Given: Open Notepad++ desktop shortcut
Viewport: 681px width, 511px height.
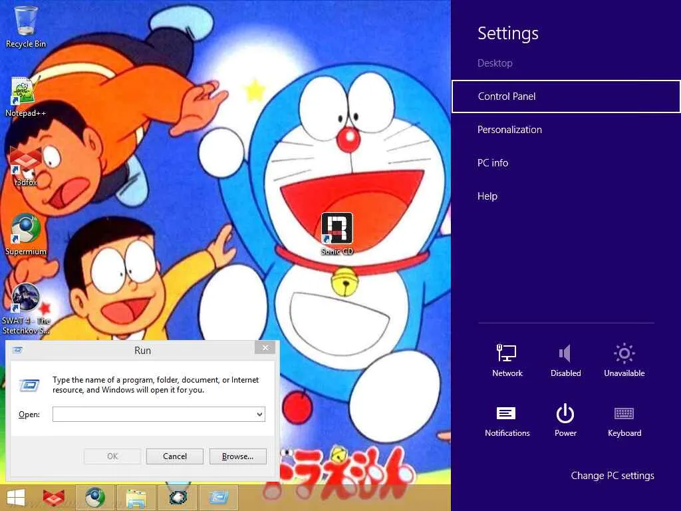Looking at the screenshot, I should pyautogui.click(x=25, y=92).
